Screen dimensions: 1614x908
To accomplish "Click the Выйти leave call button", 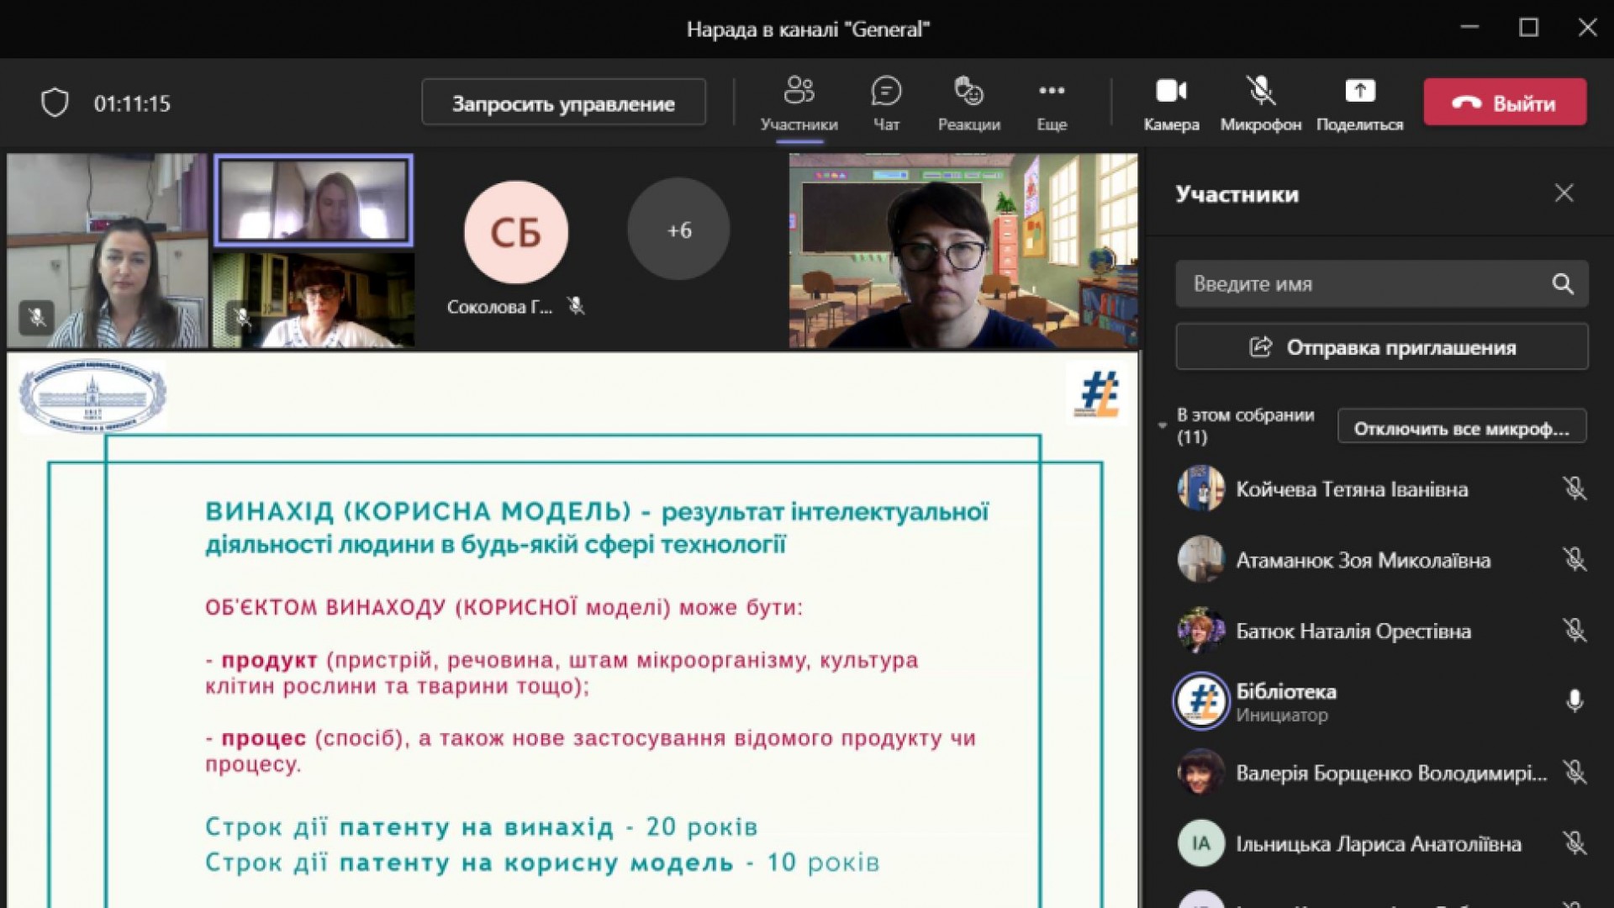I will pos(1505,103).
